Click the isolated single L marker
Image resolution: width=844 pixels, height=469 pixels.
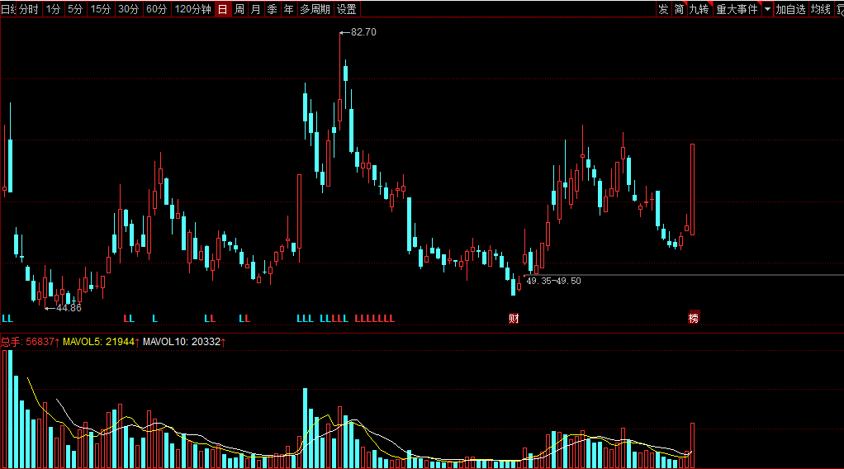click(x=155, y=318)
